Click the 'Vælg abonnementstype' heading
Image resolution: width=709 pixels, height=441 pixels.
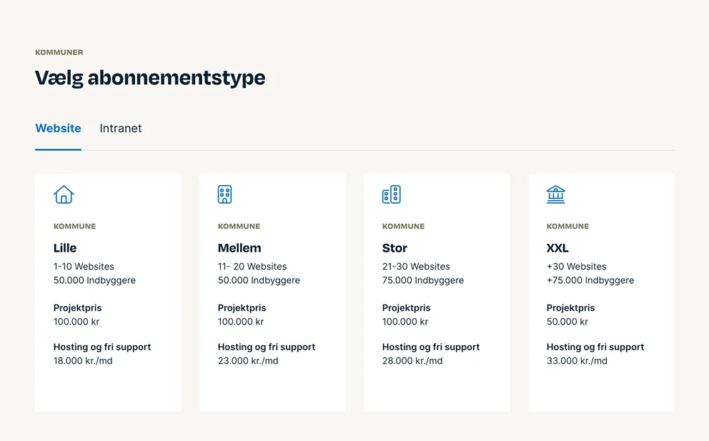pyautogui.click(x=150, y=78)
